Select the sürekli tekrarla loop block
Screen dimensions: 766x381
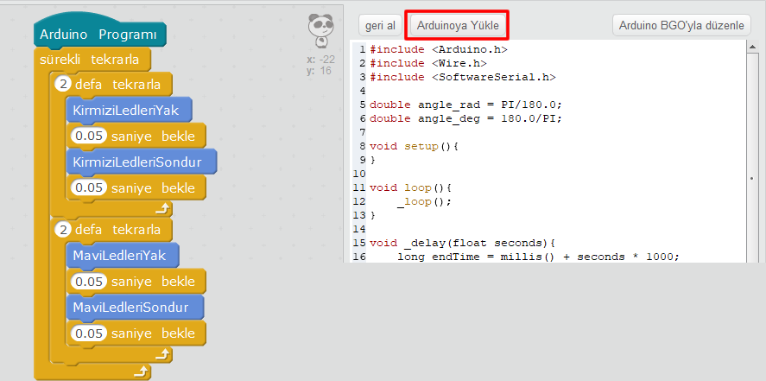(x=92, y=60)
